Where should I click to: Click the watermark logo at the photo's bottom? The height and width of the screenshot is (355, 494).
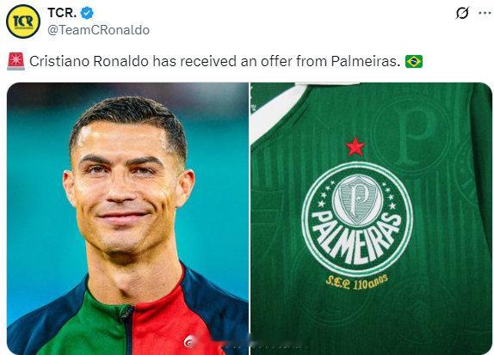pyautogui.click(x=189, y=341)
